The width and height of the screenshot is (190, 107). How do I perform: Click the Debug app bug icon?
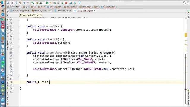55,3
